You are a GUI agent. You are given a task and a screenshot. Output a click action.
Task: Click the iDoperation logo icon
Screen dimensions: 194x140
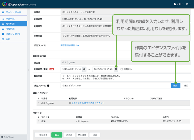[5, 4]
